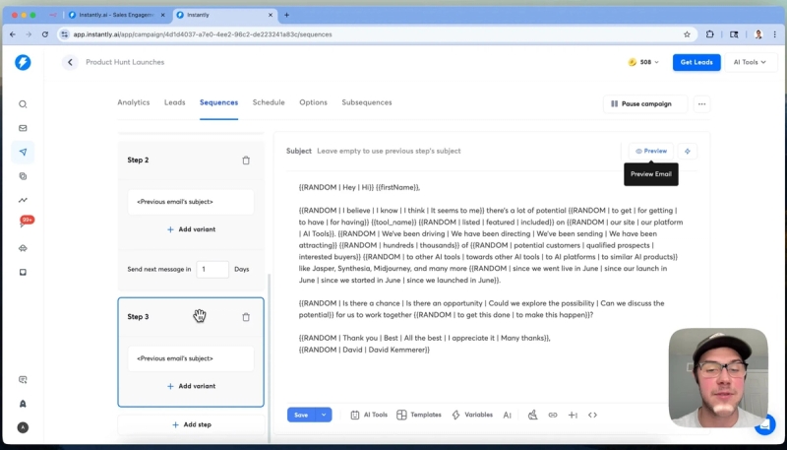Open the Chrome three-dot menu
Viewport: 787px width, 450px height.
click(x=775, y=34)
